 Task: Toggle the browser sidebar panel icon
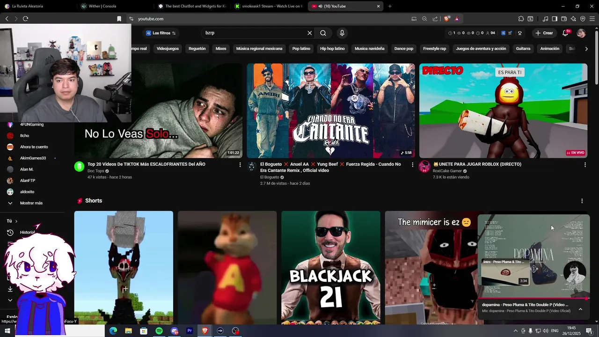555,19
